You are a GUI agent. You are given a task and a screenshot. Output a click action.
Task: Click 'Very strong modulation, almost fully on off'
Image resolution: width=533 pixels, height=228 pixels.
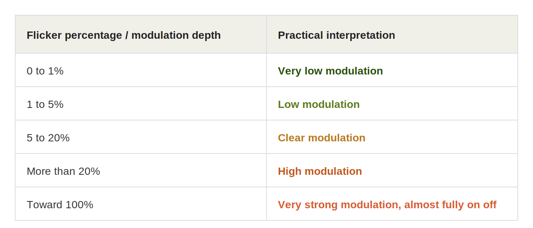[x=387, y=205]
